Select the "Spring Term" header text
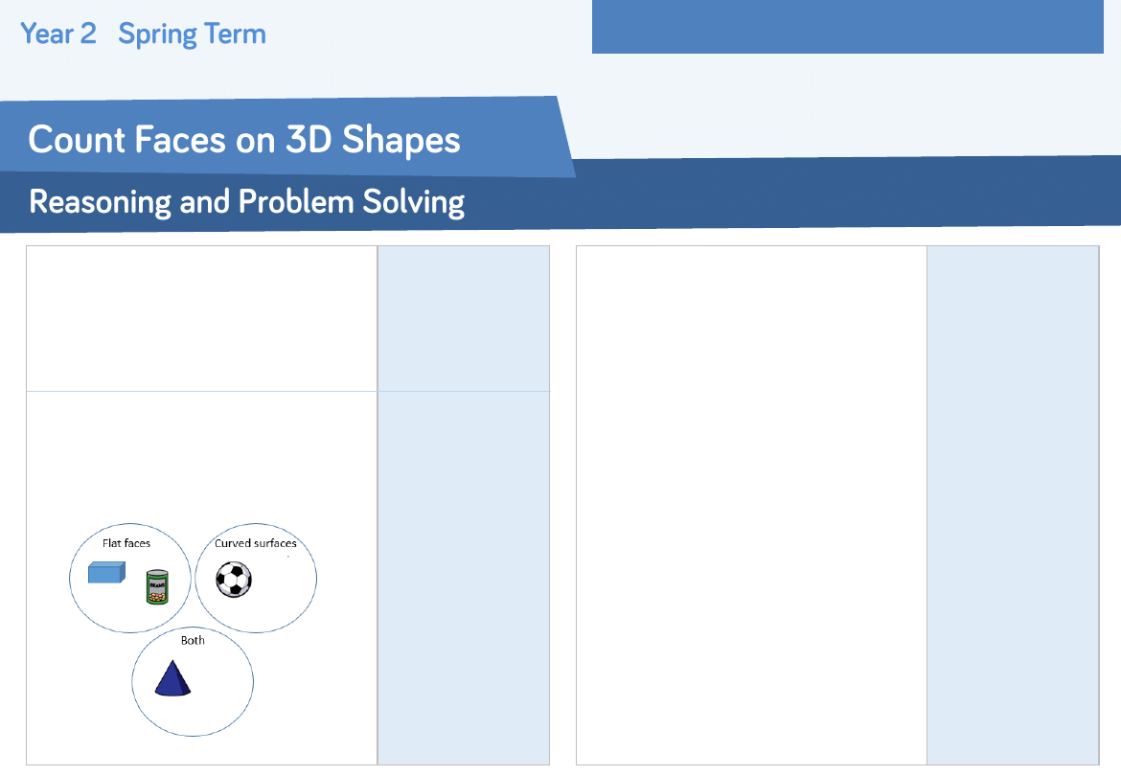This screenshot has height=776, width=1121. (x=192, y=34)
